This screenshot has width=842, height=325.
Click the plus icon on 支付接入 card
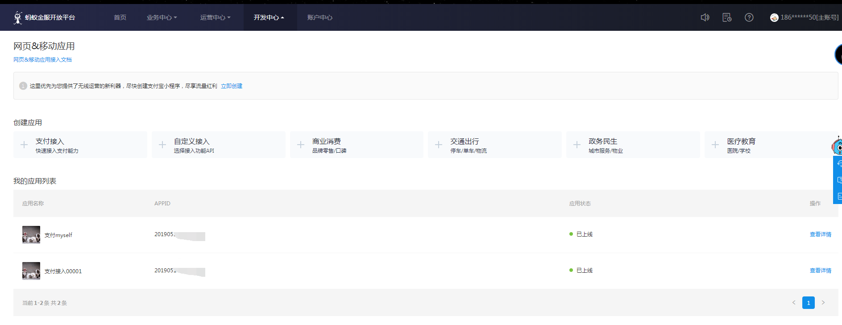pyautogui.click(x=24, y=145)
